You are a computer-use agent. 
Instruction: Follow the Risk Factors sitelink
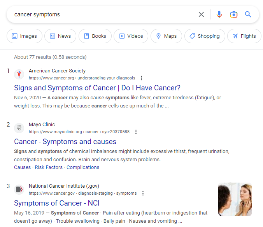(49, 167)
